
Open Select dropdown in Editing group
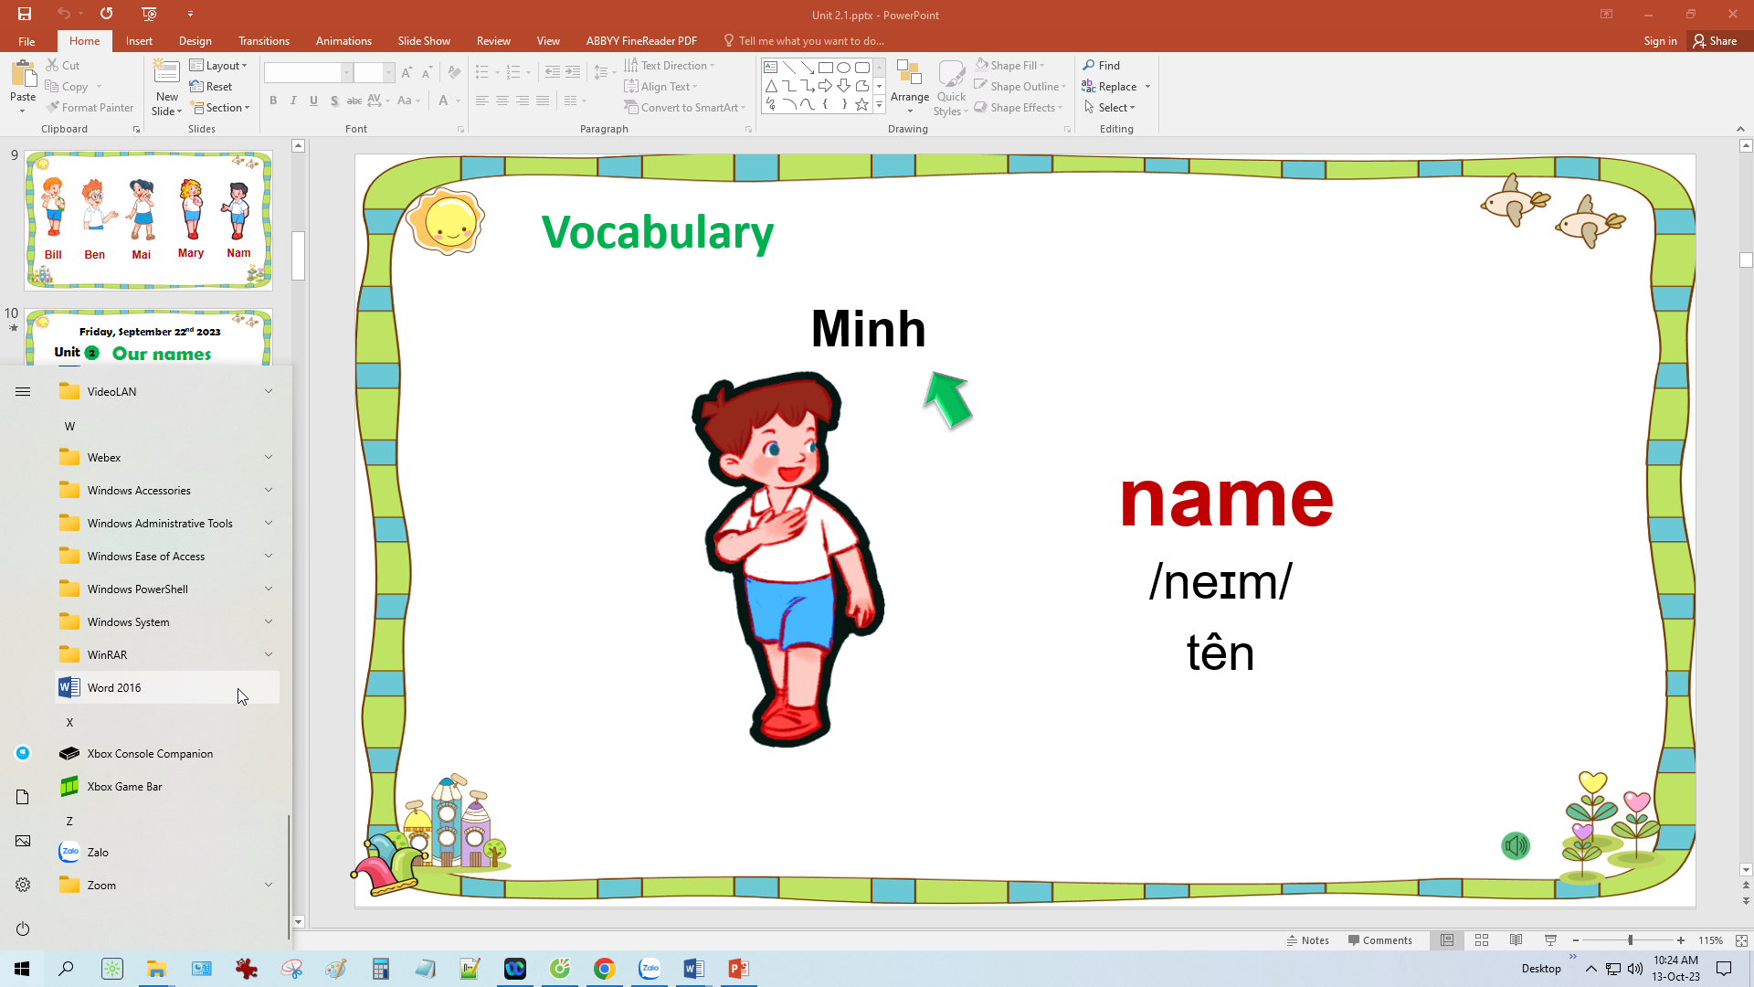1109,108
